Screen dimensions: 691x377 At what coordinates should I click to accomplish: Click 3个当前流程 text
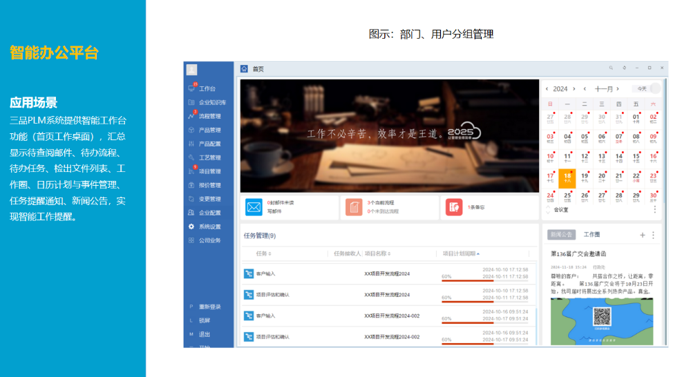pos(381,202)
